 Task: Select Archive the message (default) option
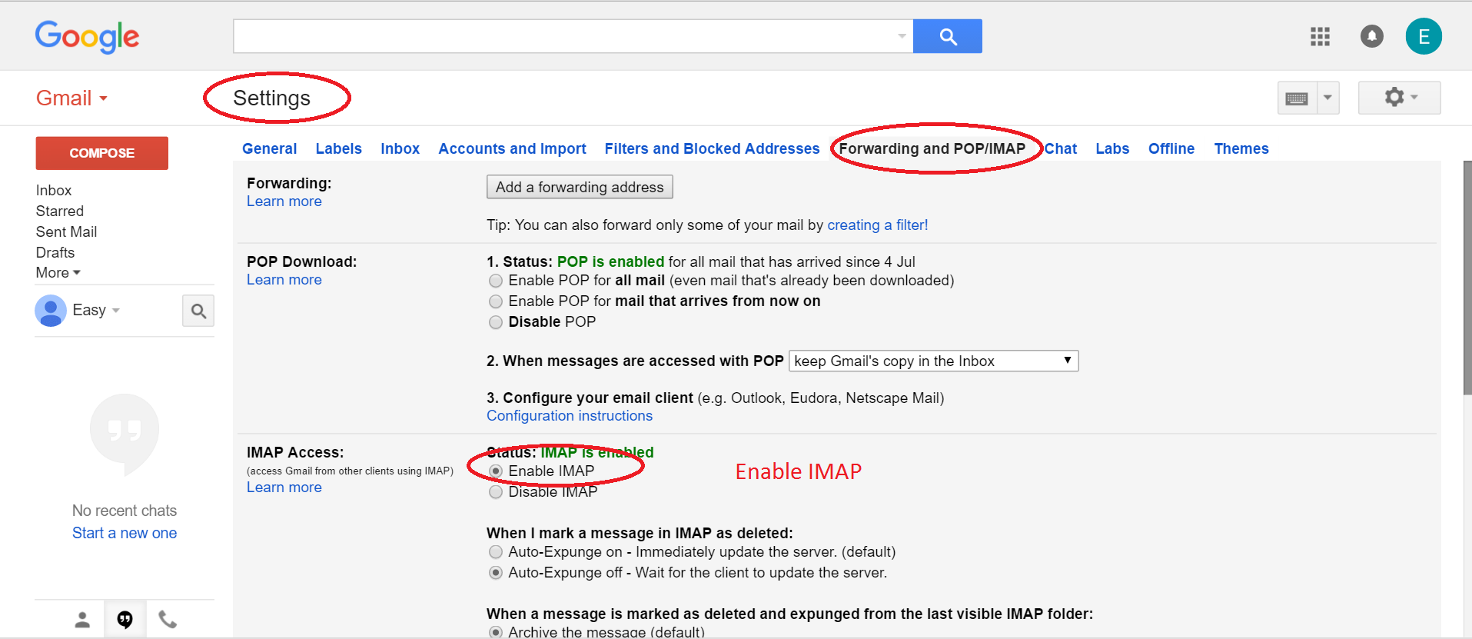click(496, 632)
